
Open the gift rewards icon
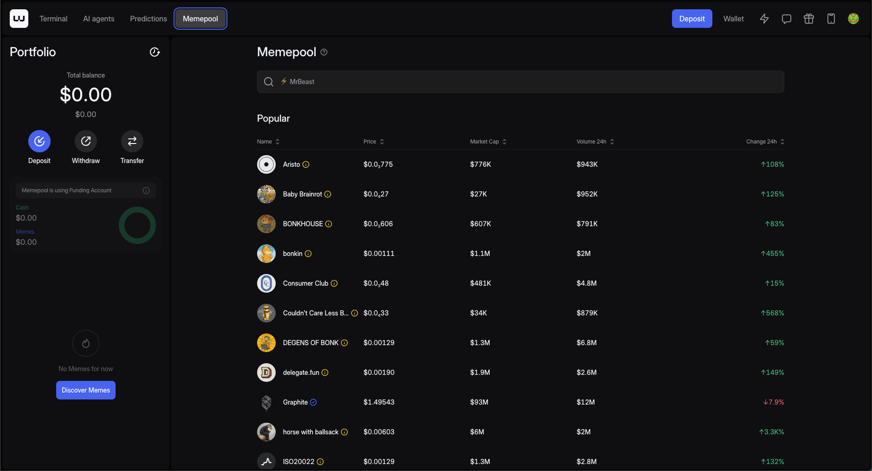tap(808, 19)
